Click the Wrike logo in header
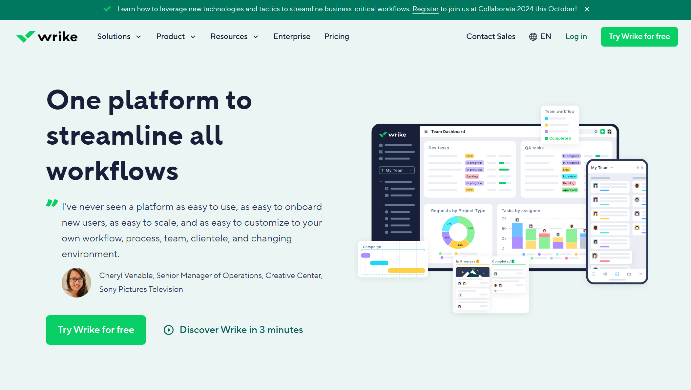This screenshot has height=390, width=691. point(47,37)
